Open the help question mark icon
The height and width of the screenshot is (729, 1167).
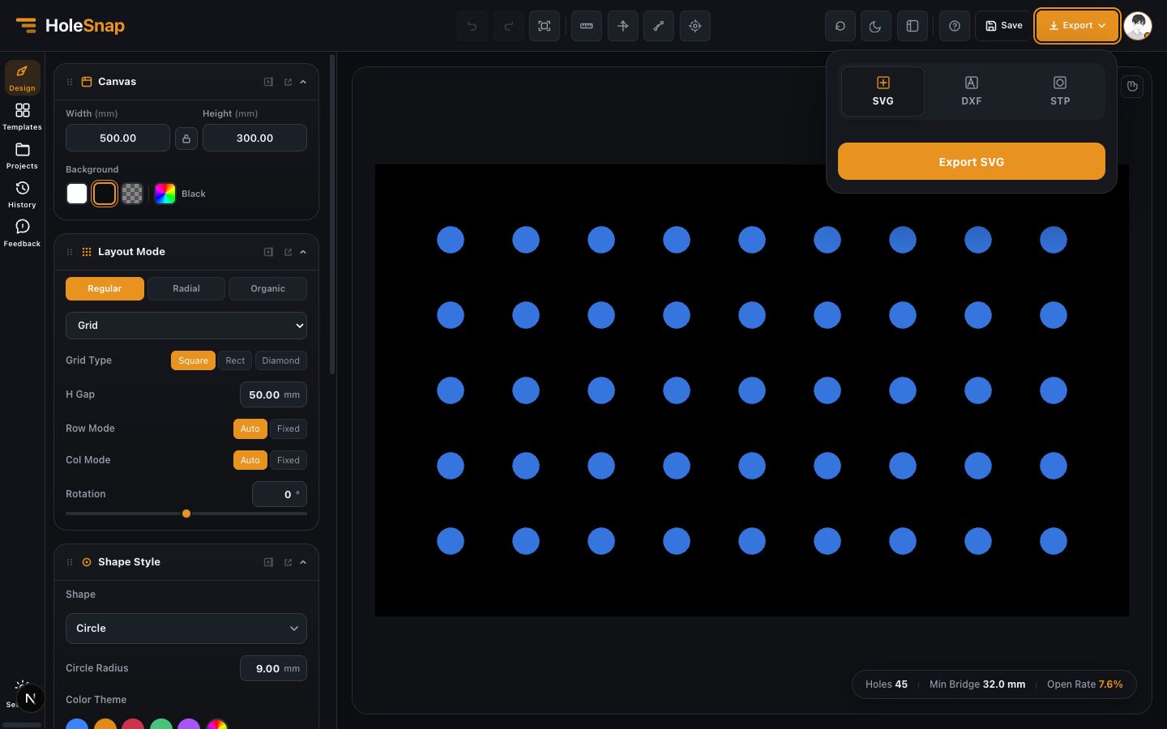[x=955, y=26]
